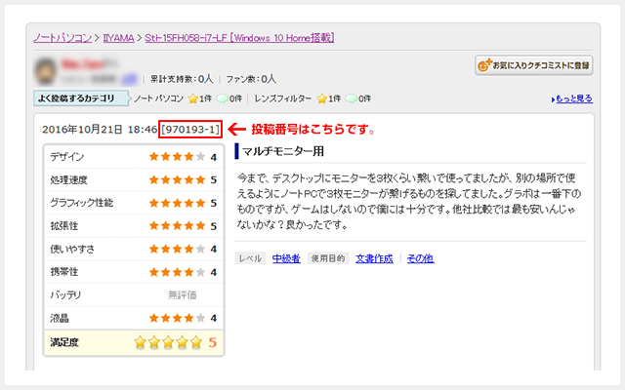This screenshot has width=625, height=390.
Task: Click the もっと見る link
Action: 572,98
